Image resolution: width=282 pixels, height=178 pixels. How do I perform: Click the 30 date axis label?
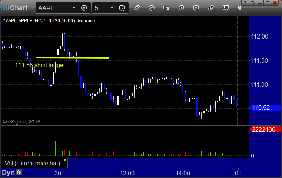pyautogui.click(x=58, y=173)
